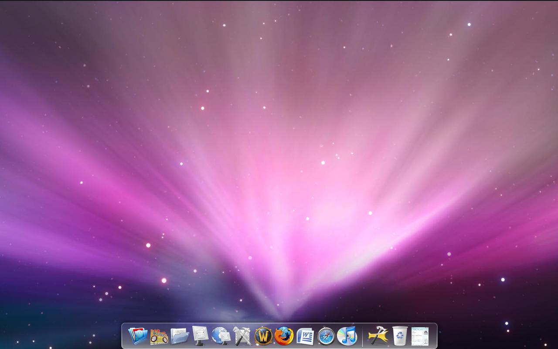The image size is (558, 349).
Task: Launch Safari compass icon in dock
Action: [326, 336]
